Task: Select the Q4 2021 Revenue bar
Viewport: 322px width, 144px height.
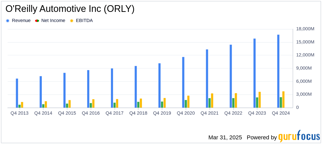Action: coord(207,79)
